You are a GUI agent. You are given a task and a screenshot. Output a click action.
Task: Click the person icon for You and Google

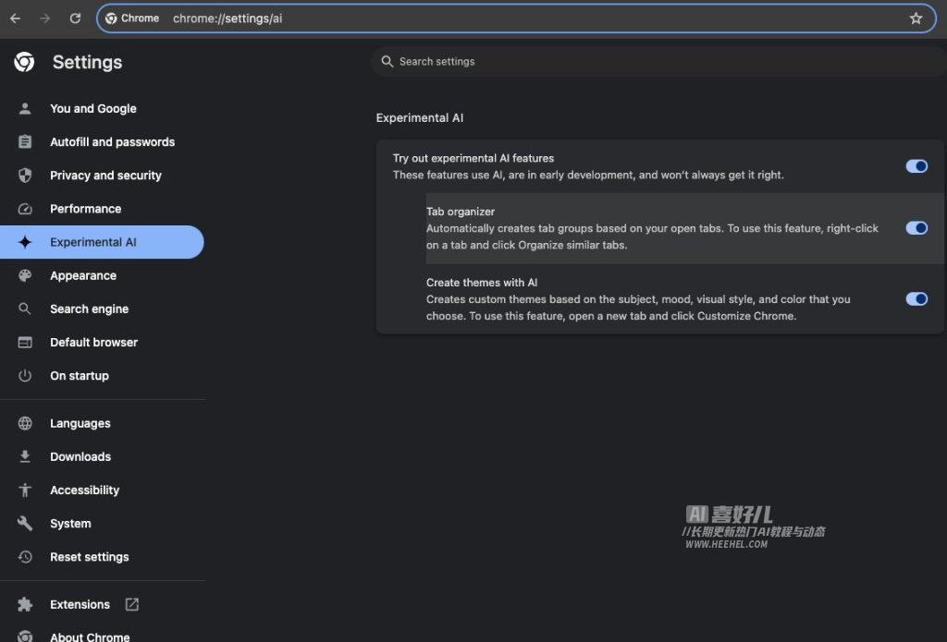coord(25,109)
